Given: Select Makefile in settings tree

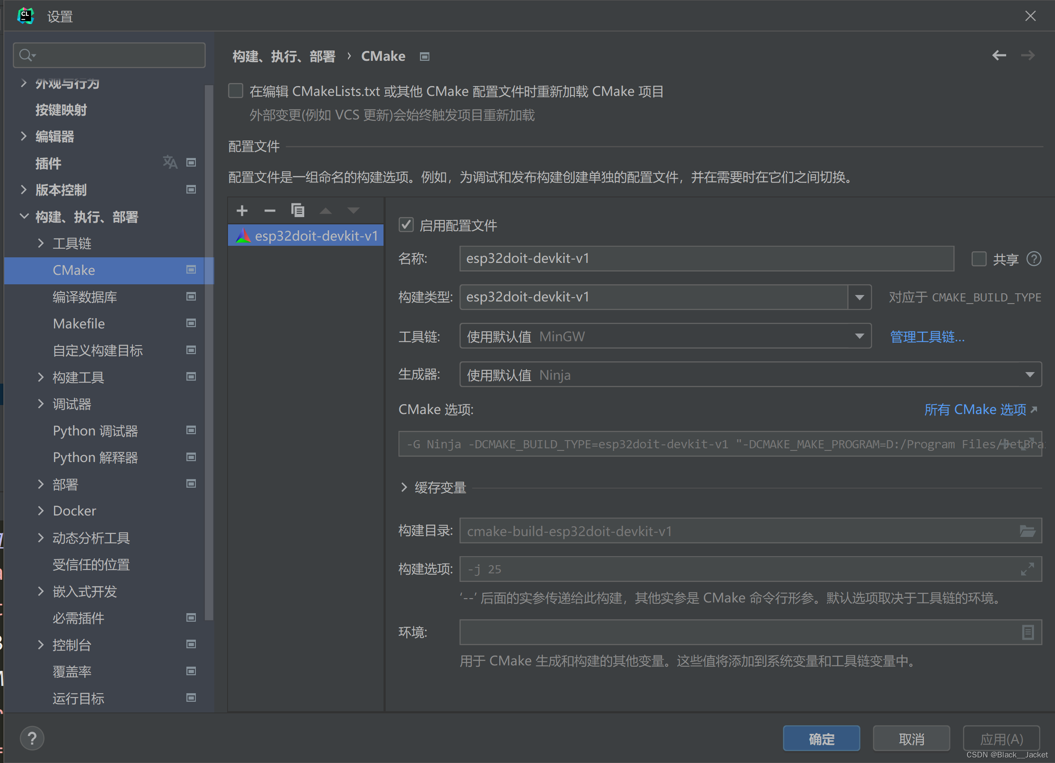Looking at the screenshot, I should 79,323.
